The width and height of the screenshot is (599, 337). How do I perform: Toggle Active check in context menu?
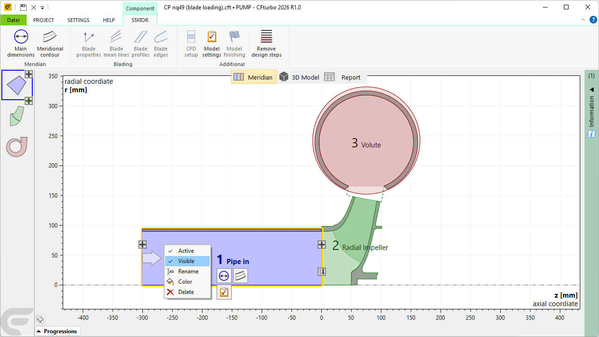click(186, 251)
